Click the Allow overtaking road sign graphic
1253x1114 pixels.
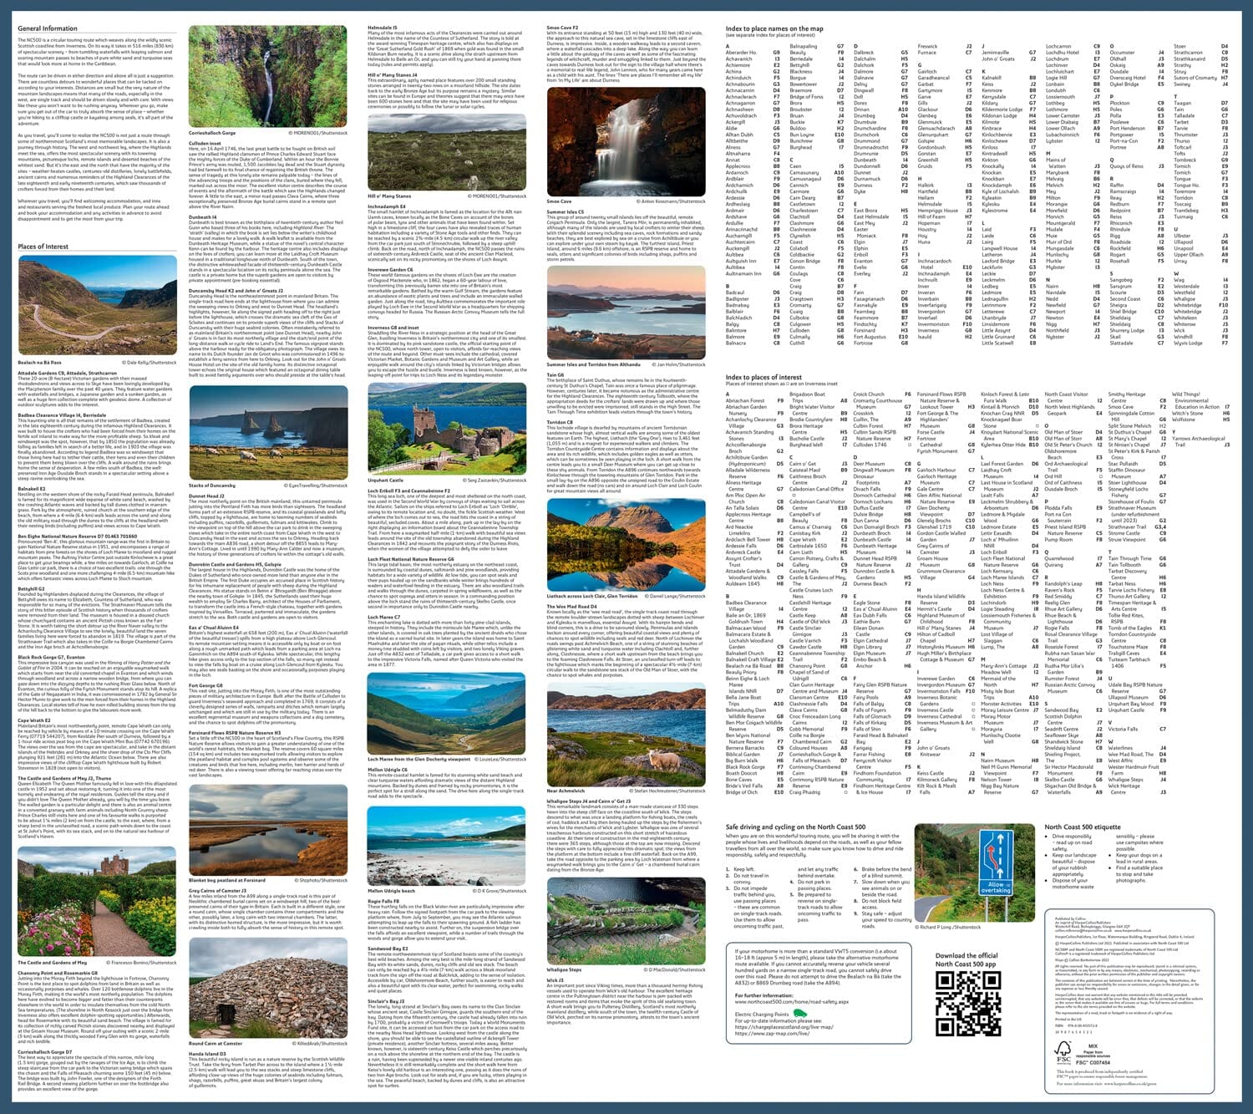point(997,862)
